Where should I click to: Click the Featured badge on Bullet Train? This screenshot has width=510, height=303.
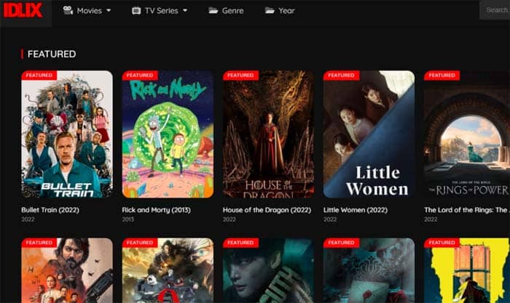[x=39, y=75]
